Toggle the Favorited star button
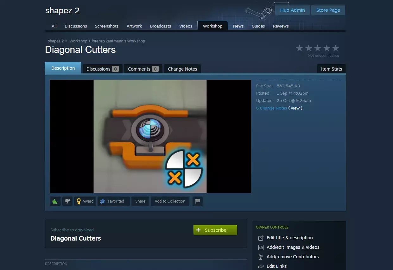The width and height of the screenshot is (393, 270). coord(113,201)
